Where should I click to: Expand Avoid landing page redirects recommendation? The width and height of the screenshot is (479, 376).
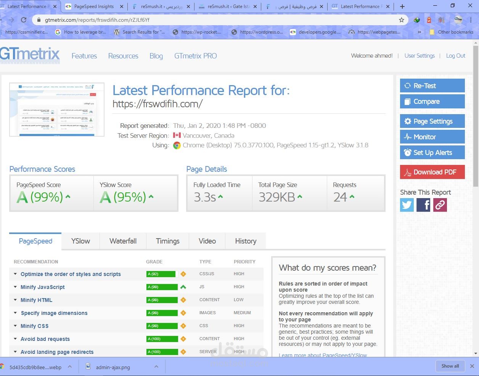pyautogui.click(x=15, y=352)
